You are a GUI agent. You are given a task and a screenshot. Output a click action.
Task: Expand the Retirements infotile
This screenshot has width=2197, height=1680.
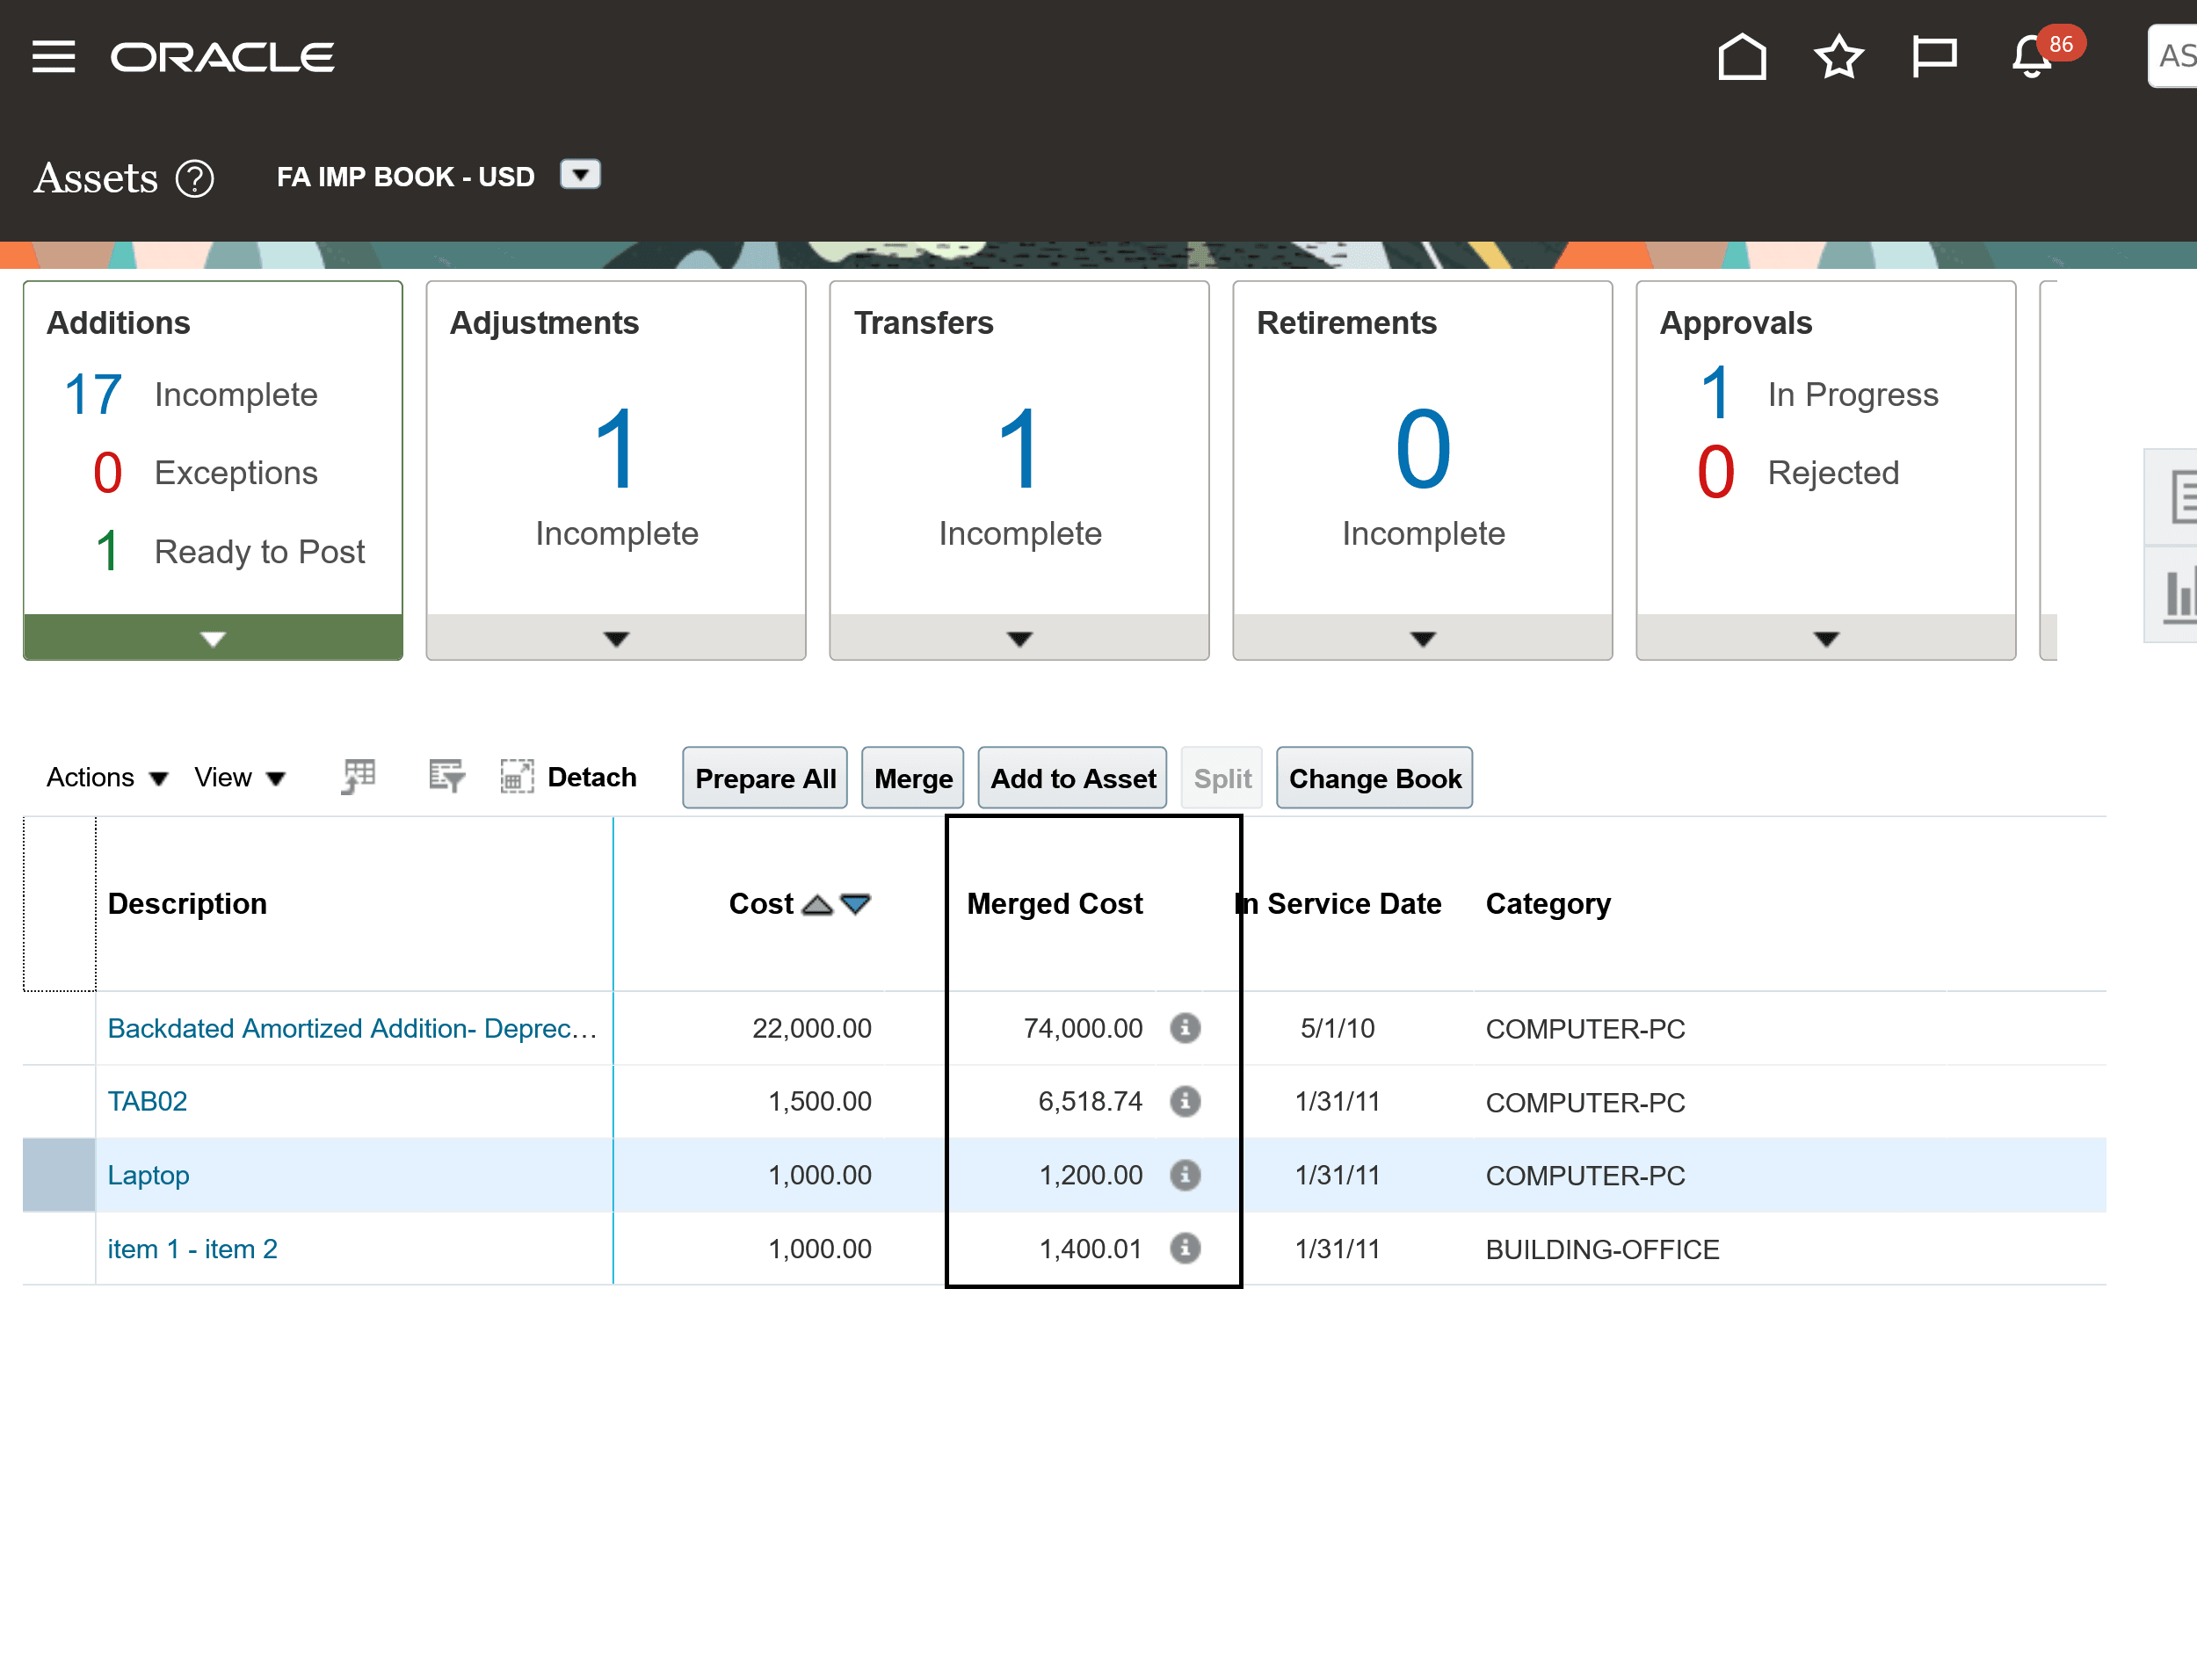[1422, 638]
